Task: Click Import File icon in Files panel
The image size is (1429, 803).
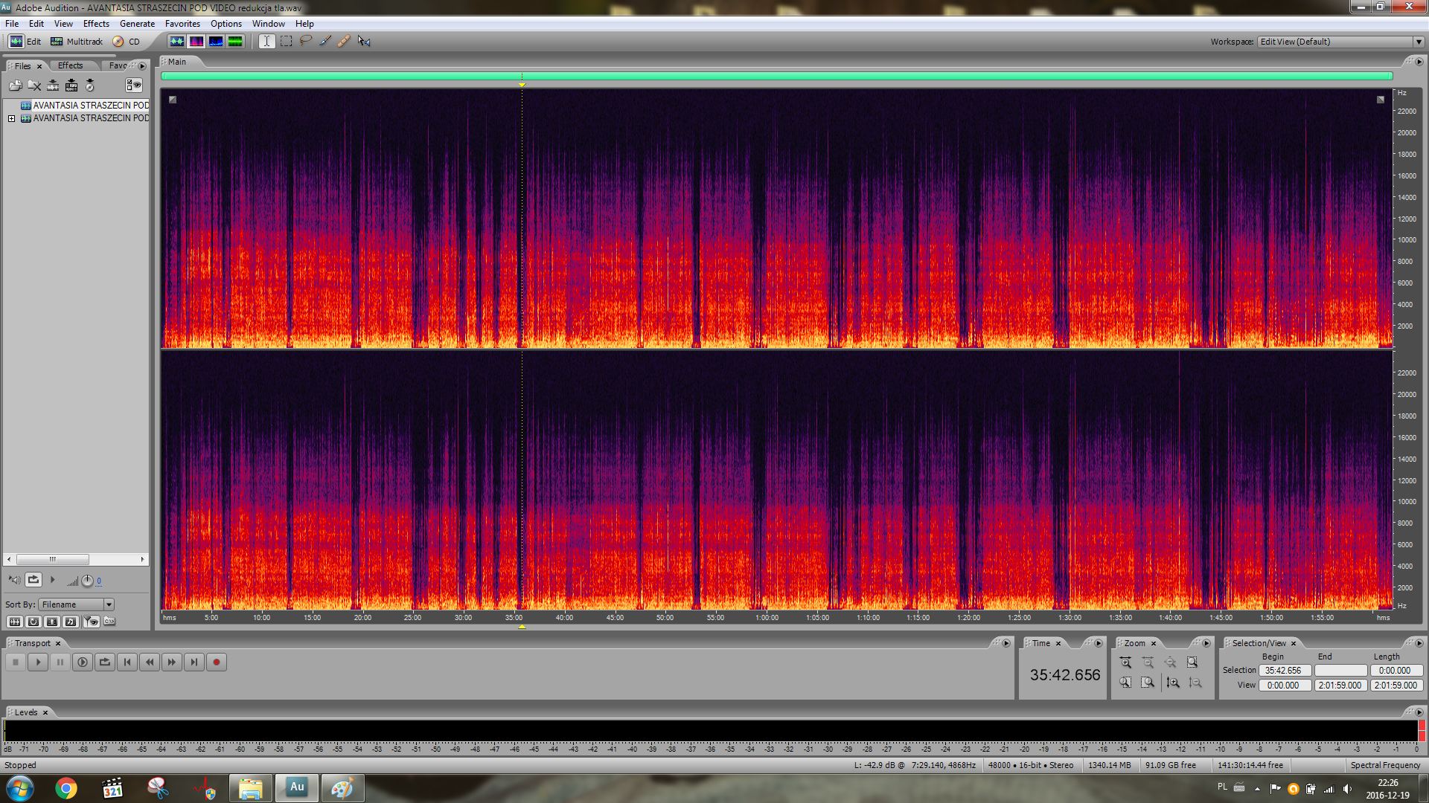Action: (x=16, y=86)
